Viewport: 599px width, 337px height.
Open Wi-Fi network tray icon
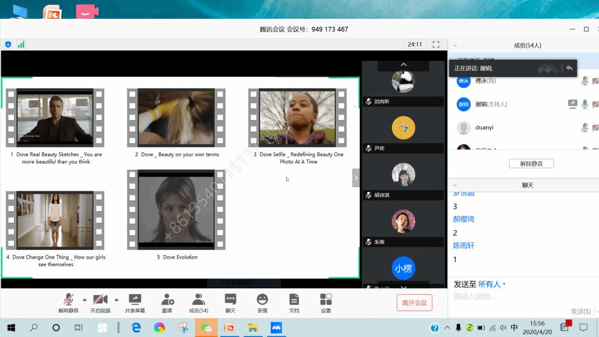click(493, 328)
